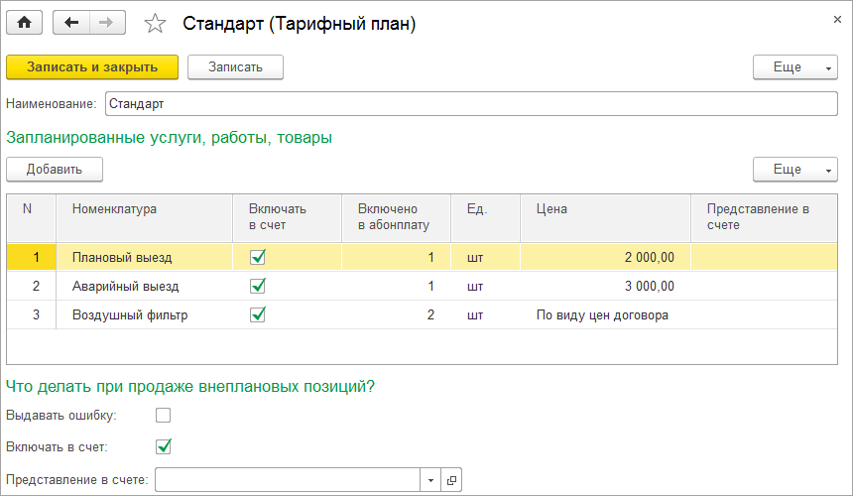This screenshot has height=496, width=853.
Task: Go forward with the right arrow
Action: pyautogui.click(x=107, y=23)
